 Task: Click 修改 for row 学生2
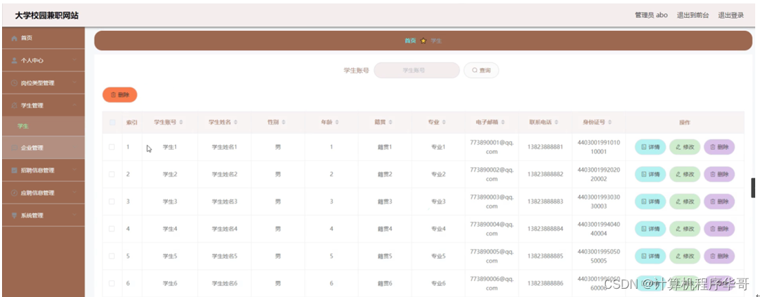coord(685,174)
